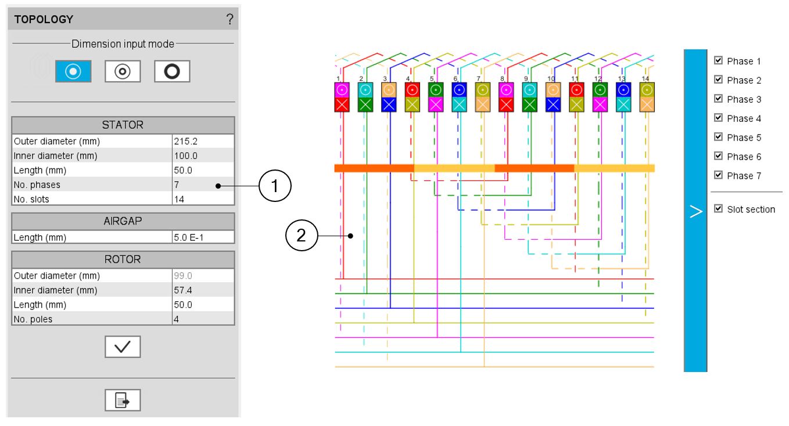Click the AIRGAP section header
The image size is (789, 426).
[123, 222]
